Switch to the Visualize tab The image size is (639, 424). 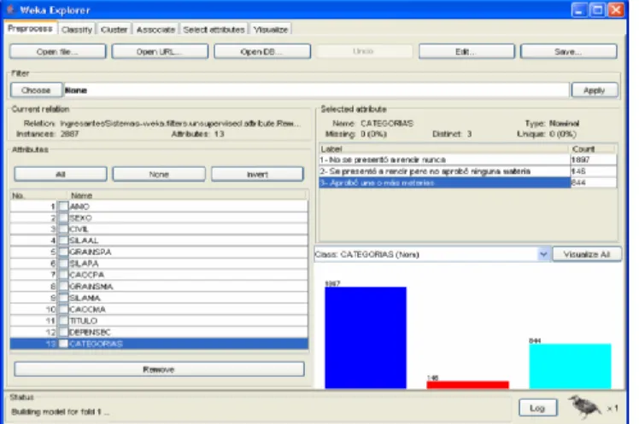(271, 29)
